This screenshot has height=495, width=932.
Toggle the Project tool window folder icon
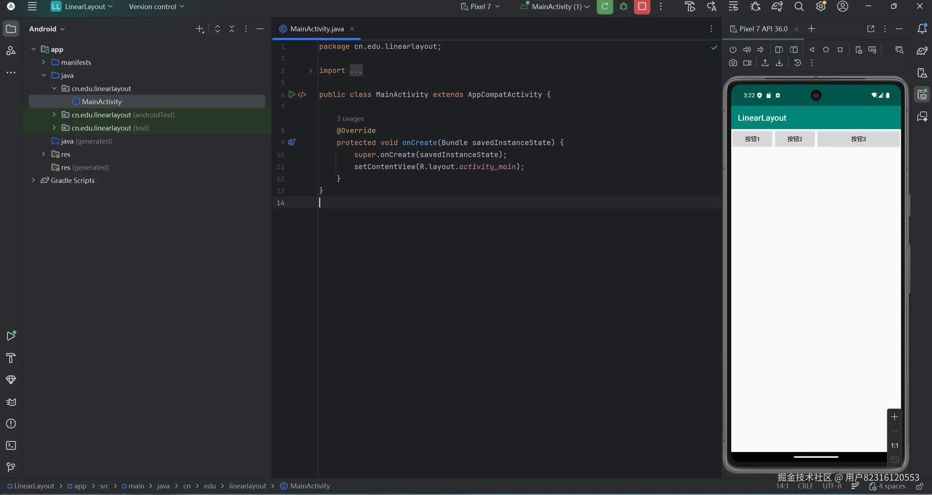click(11, 29)
